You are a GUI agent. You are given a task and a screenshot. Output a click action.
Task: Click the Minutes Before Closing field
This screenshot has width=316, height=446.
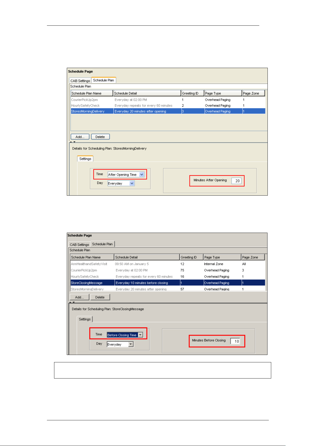point(235,341)
